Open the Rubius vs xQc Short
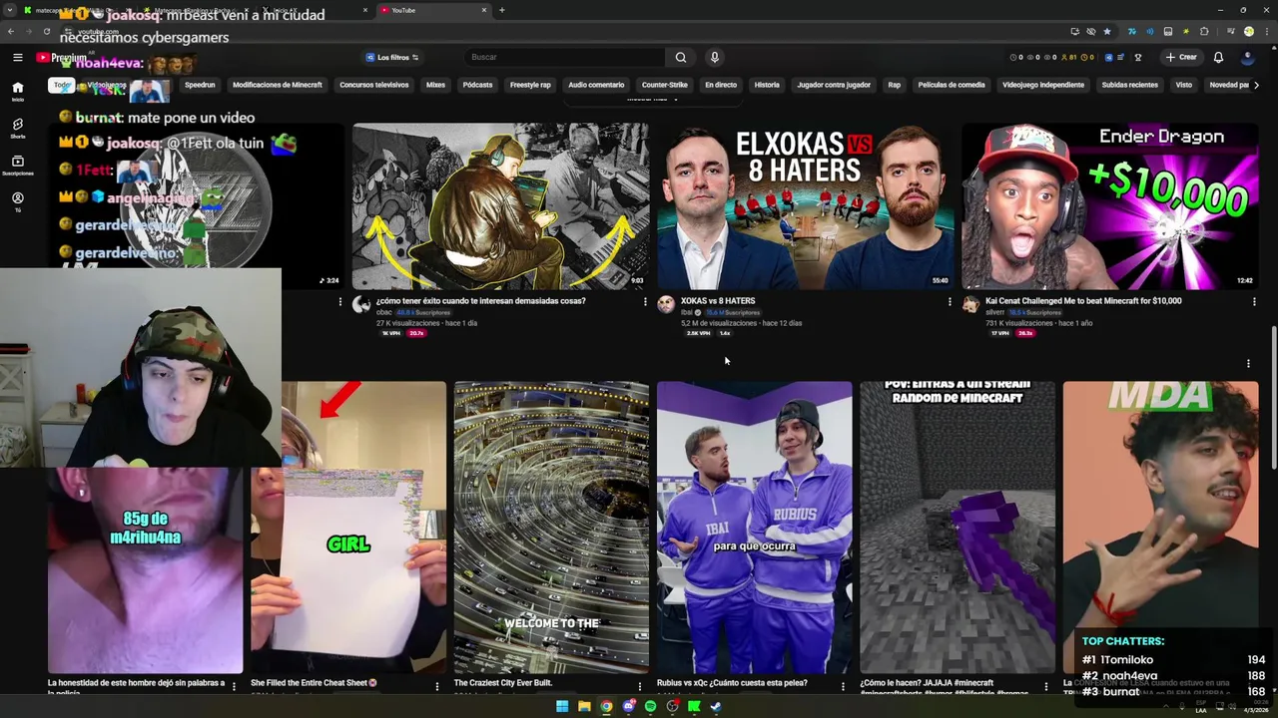 click(754, 528)
